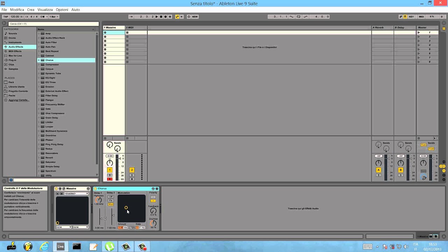This screenshot has height=252, width=448.
Task: Toggle Massive device activator
Action: [x=56, y=189]
